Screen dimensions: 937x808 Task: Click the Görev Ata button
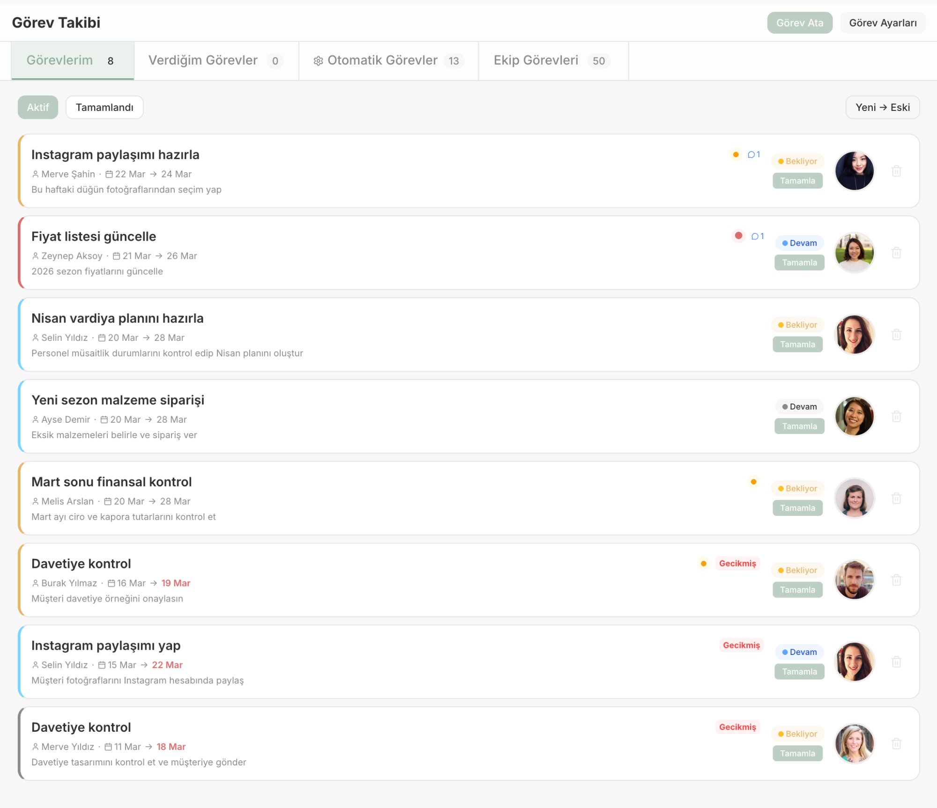tap(799, 22)
